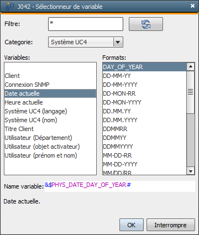
Task: Choose DAY_OF_YEAR format
Action: tap(145, 67)
